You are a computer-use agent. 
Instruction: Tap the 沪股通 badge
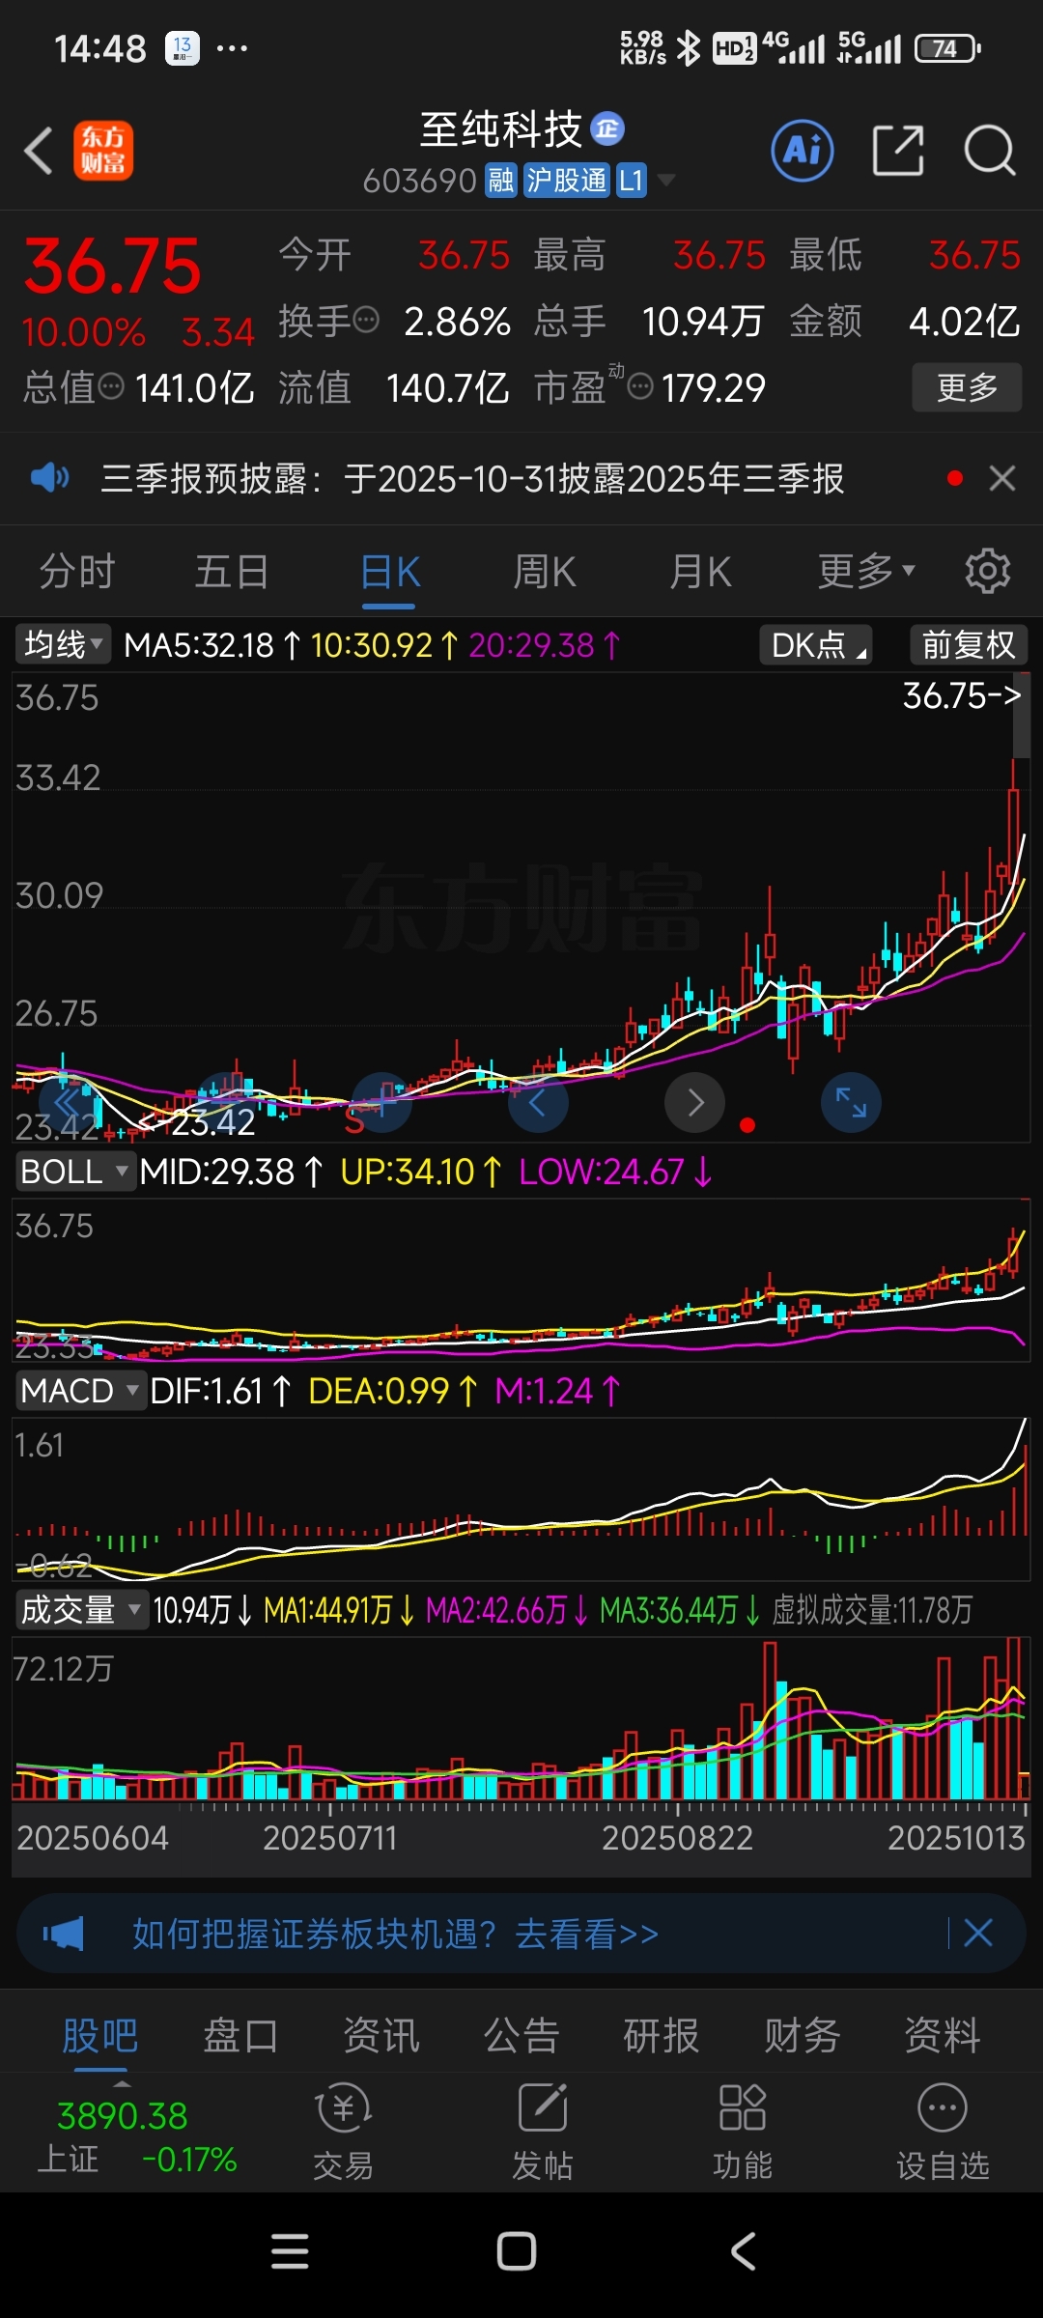pos(566,181)
